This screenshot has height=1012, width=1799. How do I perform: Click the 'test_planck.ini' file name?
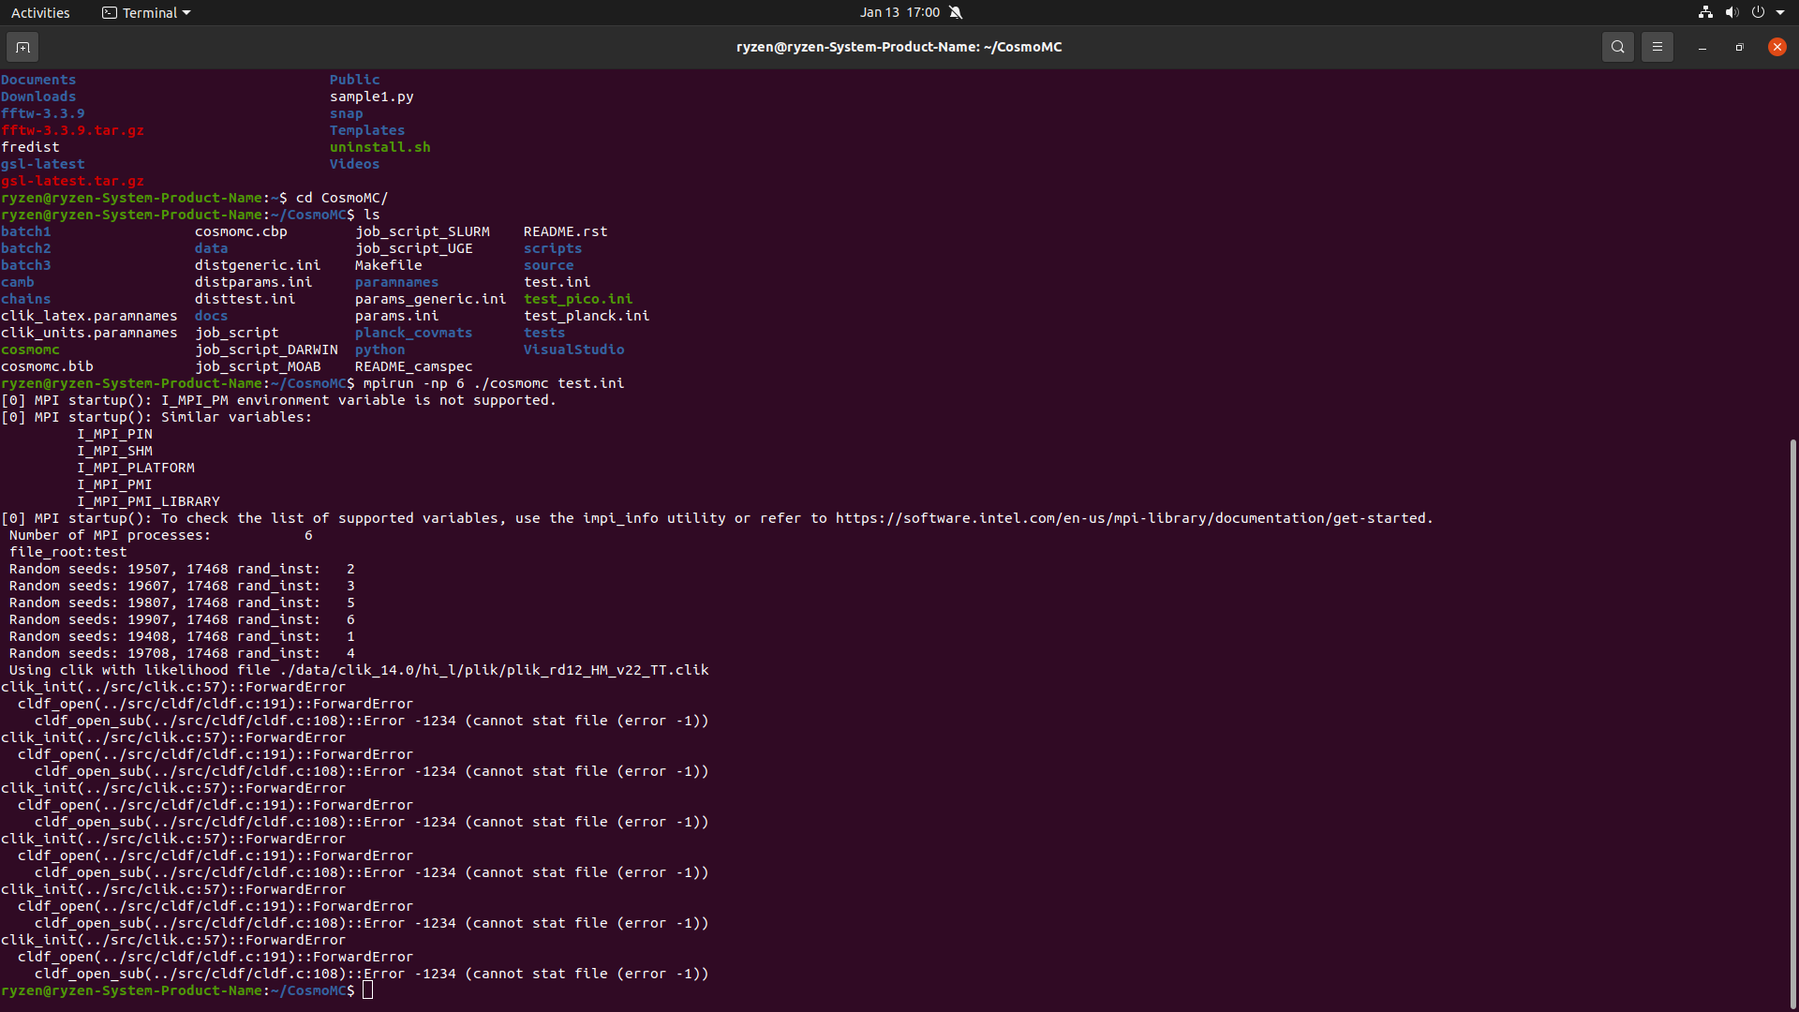[587, 316]
